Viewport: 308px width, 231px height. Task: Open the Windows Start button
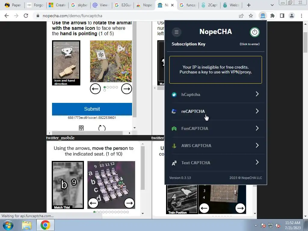tap(8, 225)
